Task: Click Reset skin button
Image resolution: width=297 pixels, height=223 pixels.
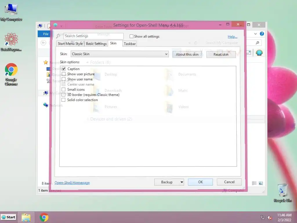Action: click(x=221, y=54)
